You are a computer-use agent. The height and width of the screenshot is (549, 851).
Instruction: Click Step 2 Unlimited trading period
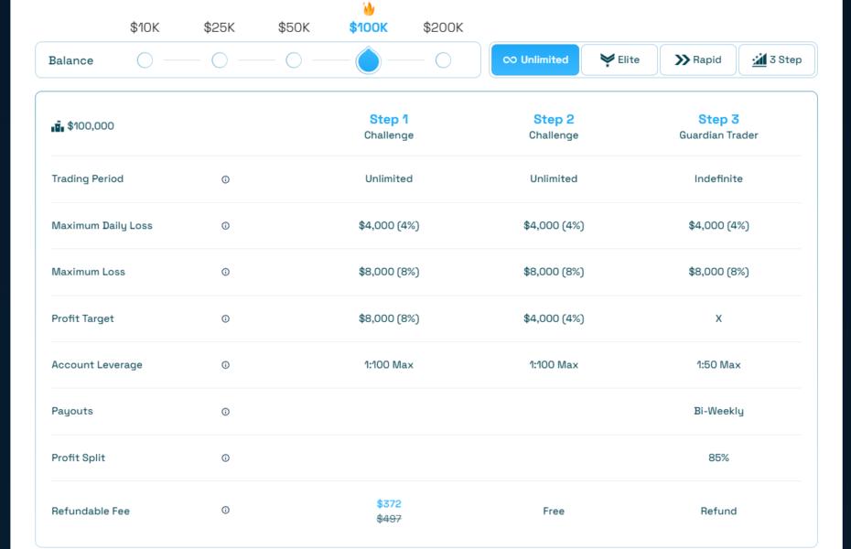tap(554, 179)
